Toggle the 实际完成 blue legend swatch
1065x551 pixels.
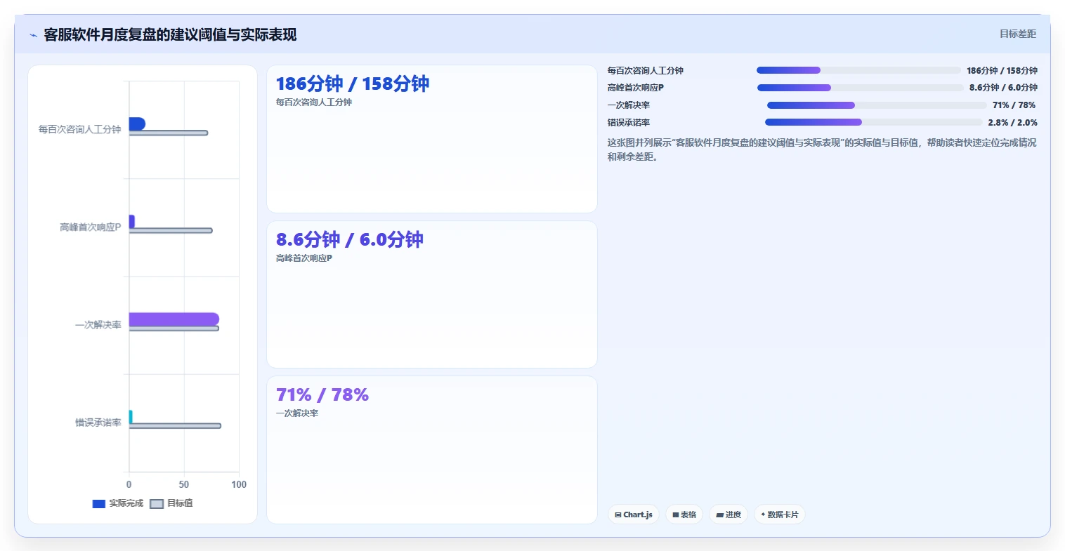[x=99, y=504]
